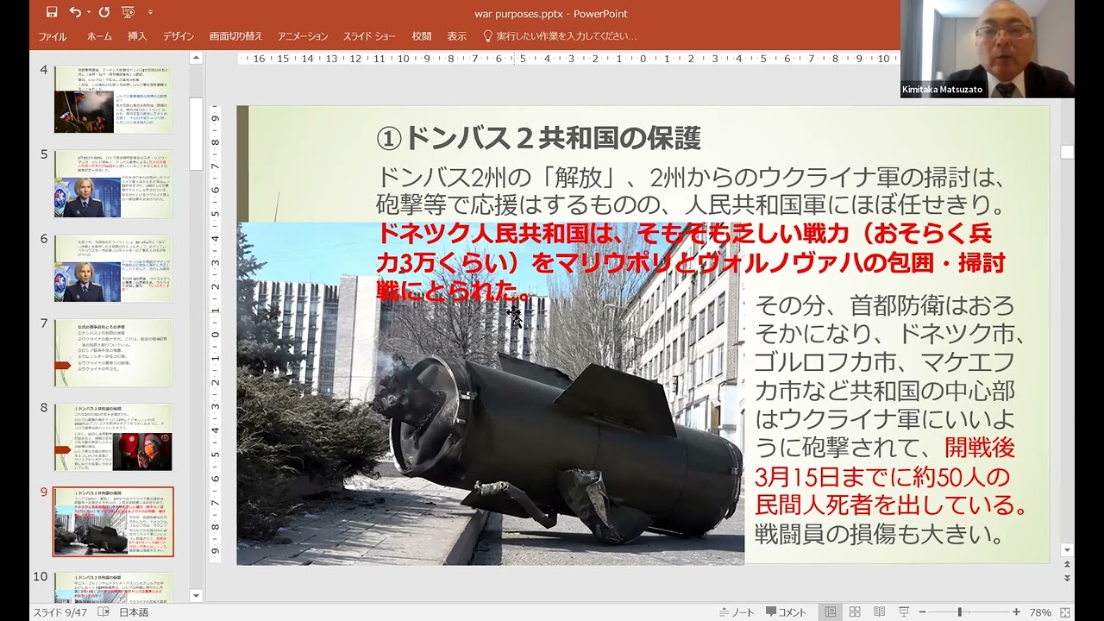
Task: Click the red bold text about ドネツク人民共和国
Action: [x=690, y=261]
